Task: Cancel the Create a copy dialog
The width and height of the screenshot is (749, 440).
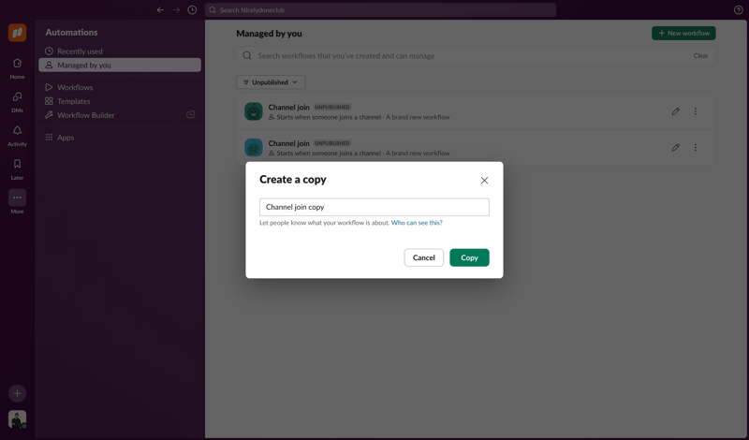Action: coord(424,257)
